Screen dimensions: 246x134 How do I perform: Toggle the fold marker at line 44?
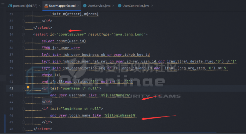point(23,102)
